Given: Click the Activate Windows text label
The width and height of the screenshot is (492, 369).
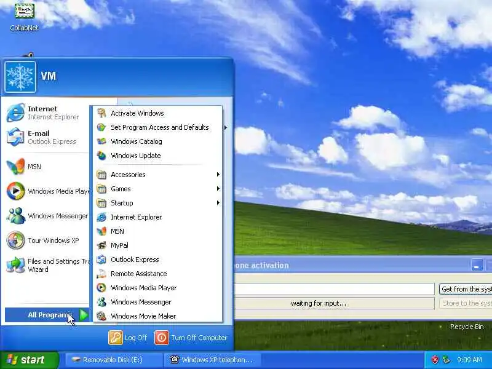Looking at the screenshot, I should 137,113.
